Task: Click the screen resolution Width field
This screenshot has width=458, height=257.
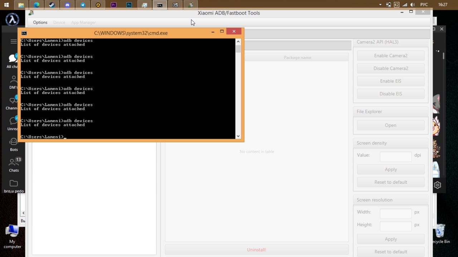Action: pos(396,213)
